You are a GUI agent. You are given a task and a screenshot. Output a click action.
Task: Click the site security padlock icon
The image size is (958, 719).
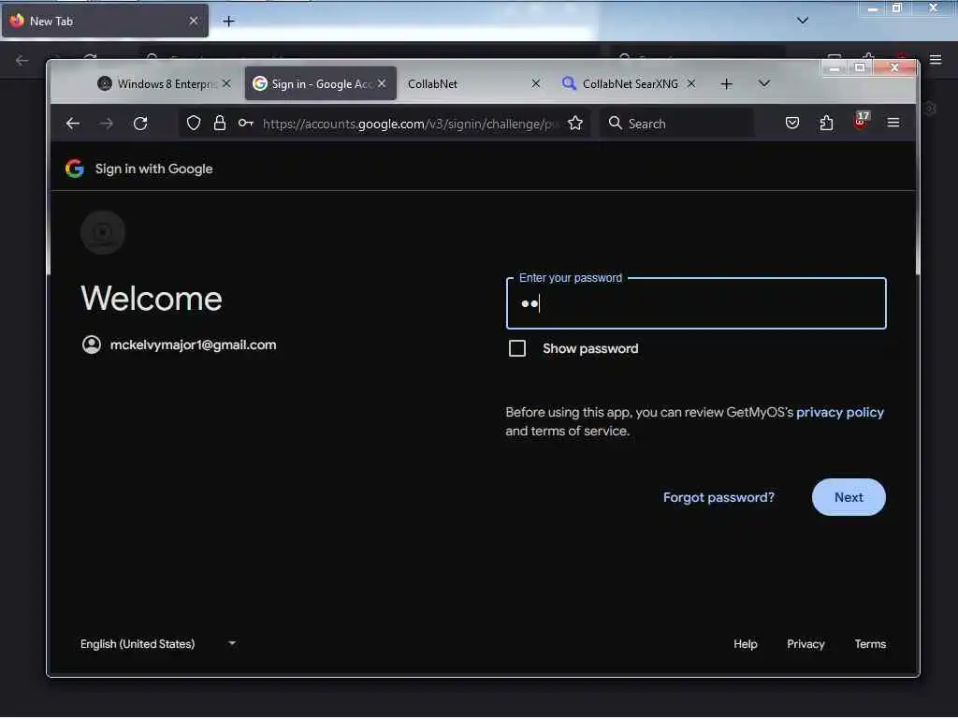coord(219,124)
